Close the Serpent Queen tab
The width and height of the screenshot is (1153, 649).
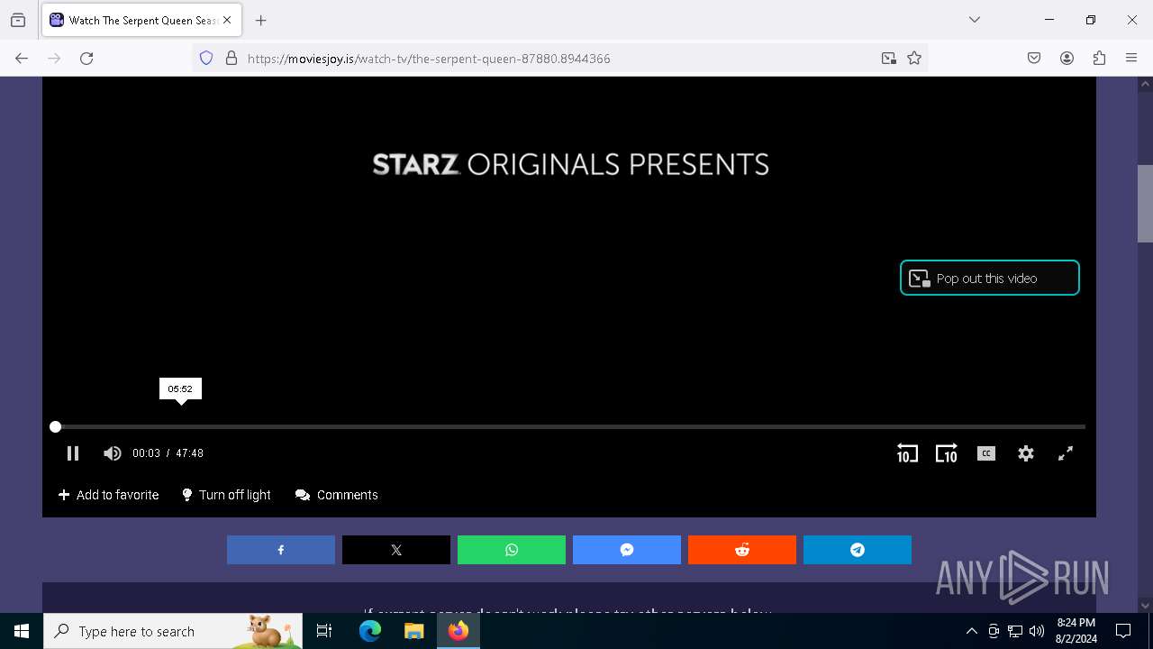[x=227, y=20]
